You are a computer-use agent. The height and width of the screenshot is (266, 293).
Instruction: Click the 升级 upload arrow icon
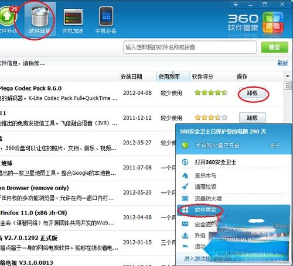click(x=185, y=236)
